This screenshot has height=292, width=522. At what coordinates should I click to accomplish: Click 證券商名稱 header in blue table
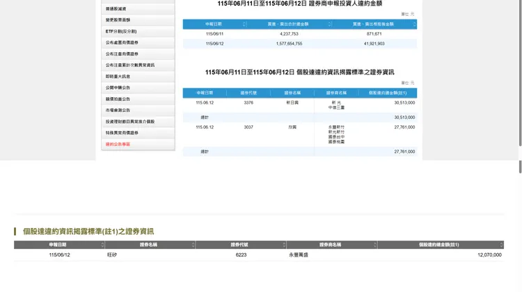click(x=336, y=93)
